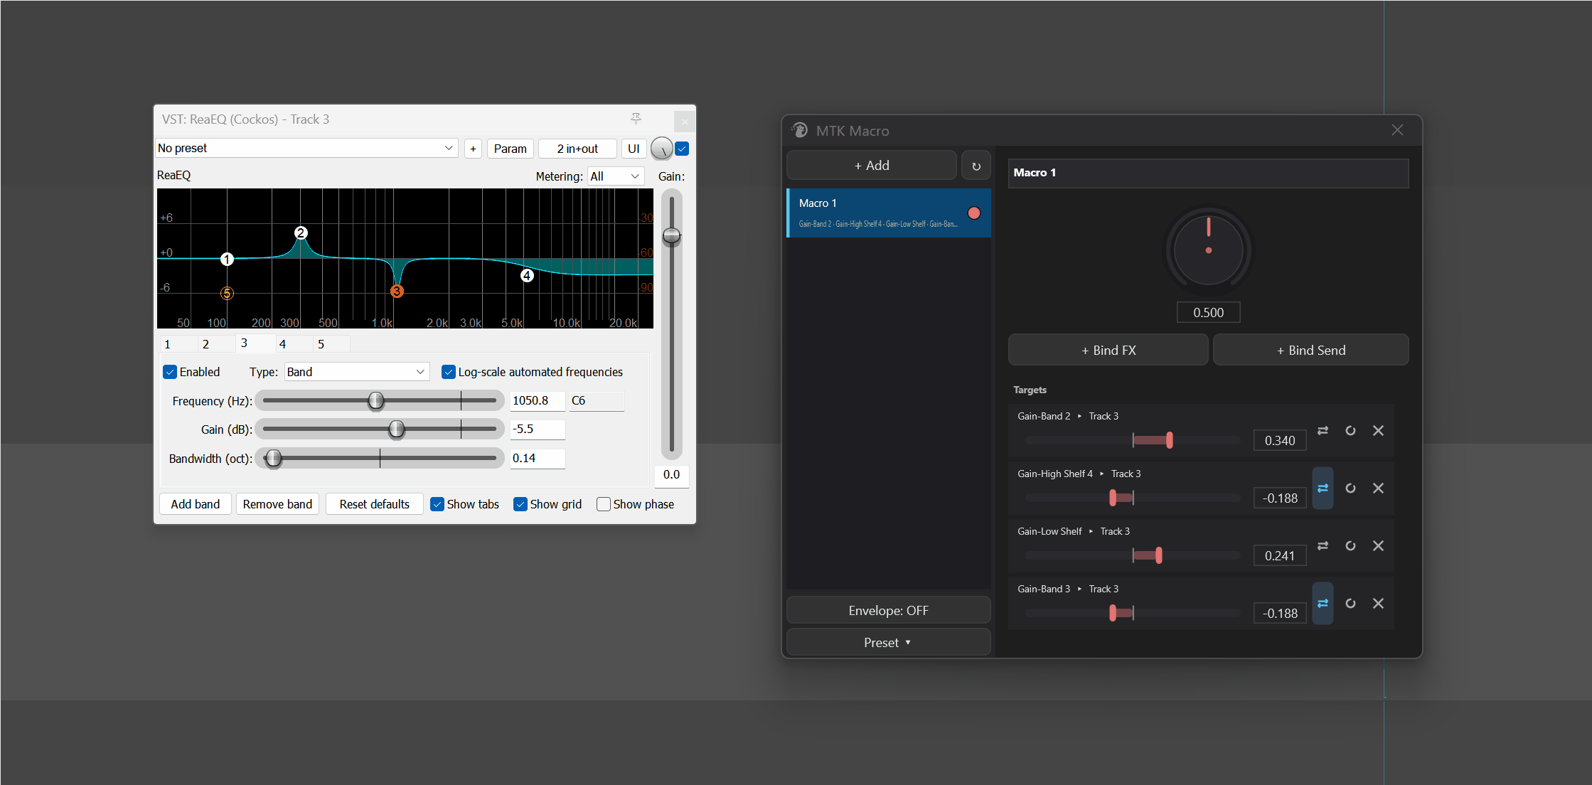Click the Remove band button
The height and width of the screenshot is (785, 1592).
click(x=277, y=504)
